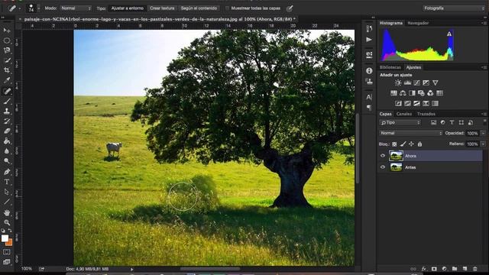Screen dimensions: 489x275
Task: Add a Levels adjustment
Action: coord(407,83)
